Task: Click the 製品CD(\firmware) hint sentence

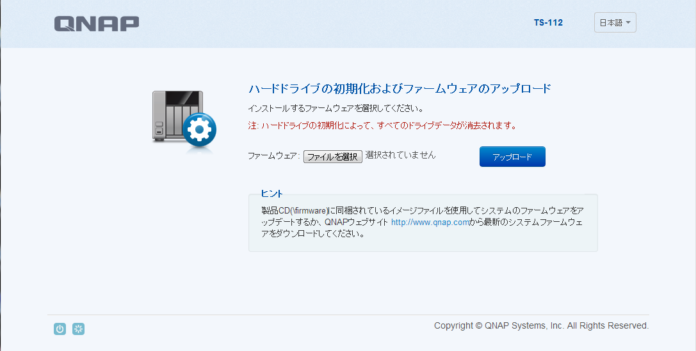Action: point(422,222)
